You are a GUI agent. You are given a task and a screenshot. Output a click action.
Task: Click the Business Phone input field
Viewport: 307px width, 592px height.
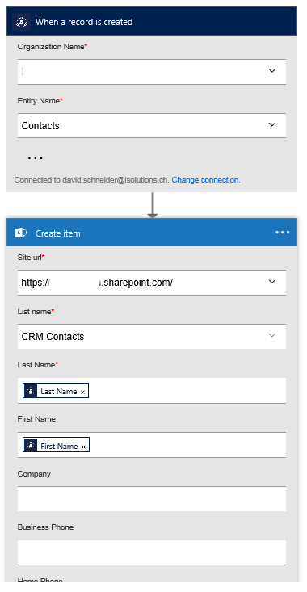point(152,552)
